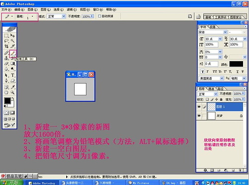The image size is (249, 185).
Task: Open the painting mode dropdown in options bar
Action: point(64,16)
